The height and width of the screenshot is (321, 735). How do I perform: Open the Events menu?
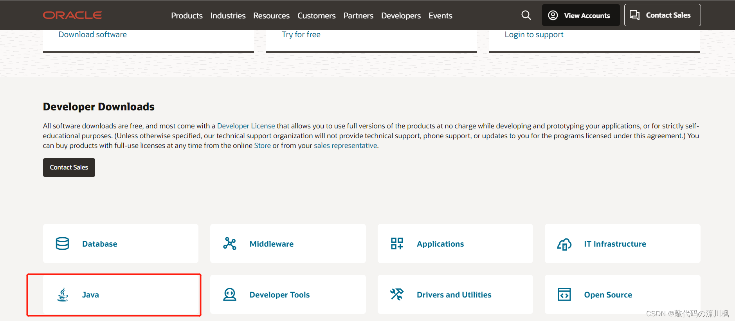point(440,16)
